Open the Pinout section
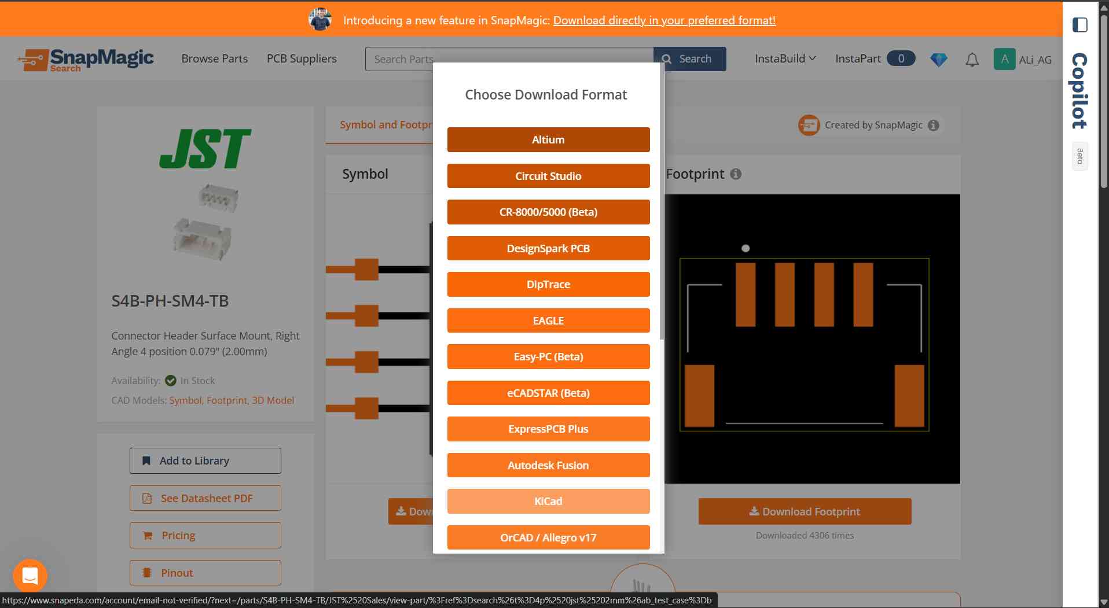 [205, 573]
